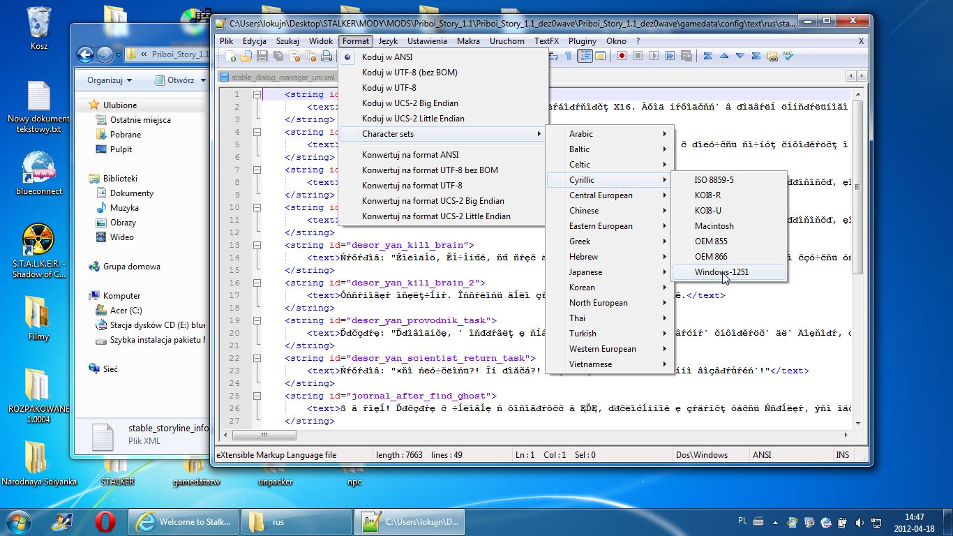The image size is (953, 536).
Task: Open the Pluginy menu
Action: (x=583, y=41)
